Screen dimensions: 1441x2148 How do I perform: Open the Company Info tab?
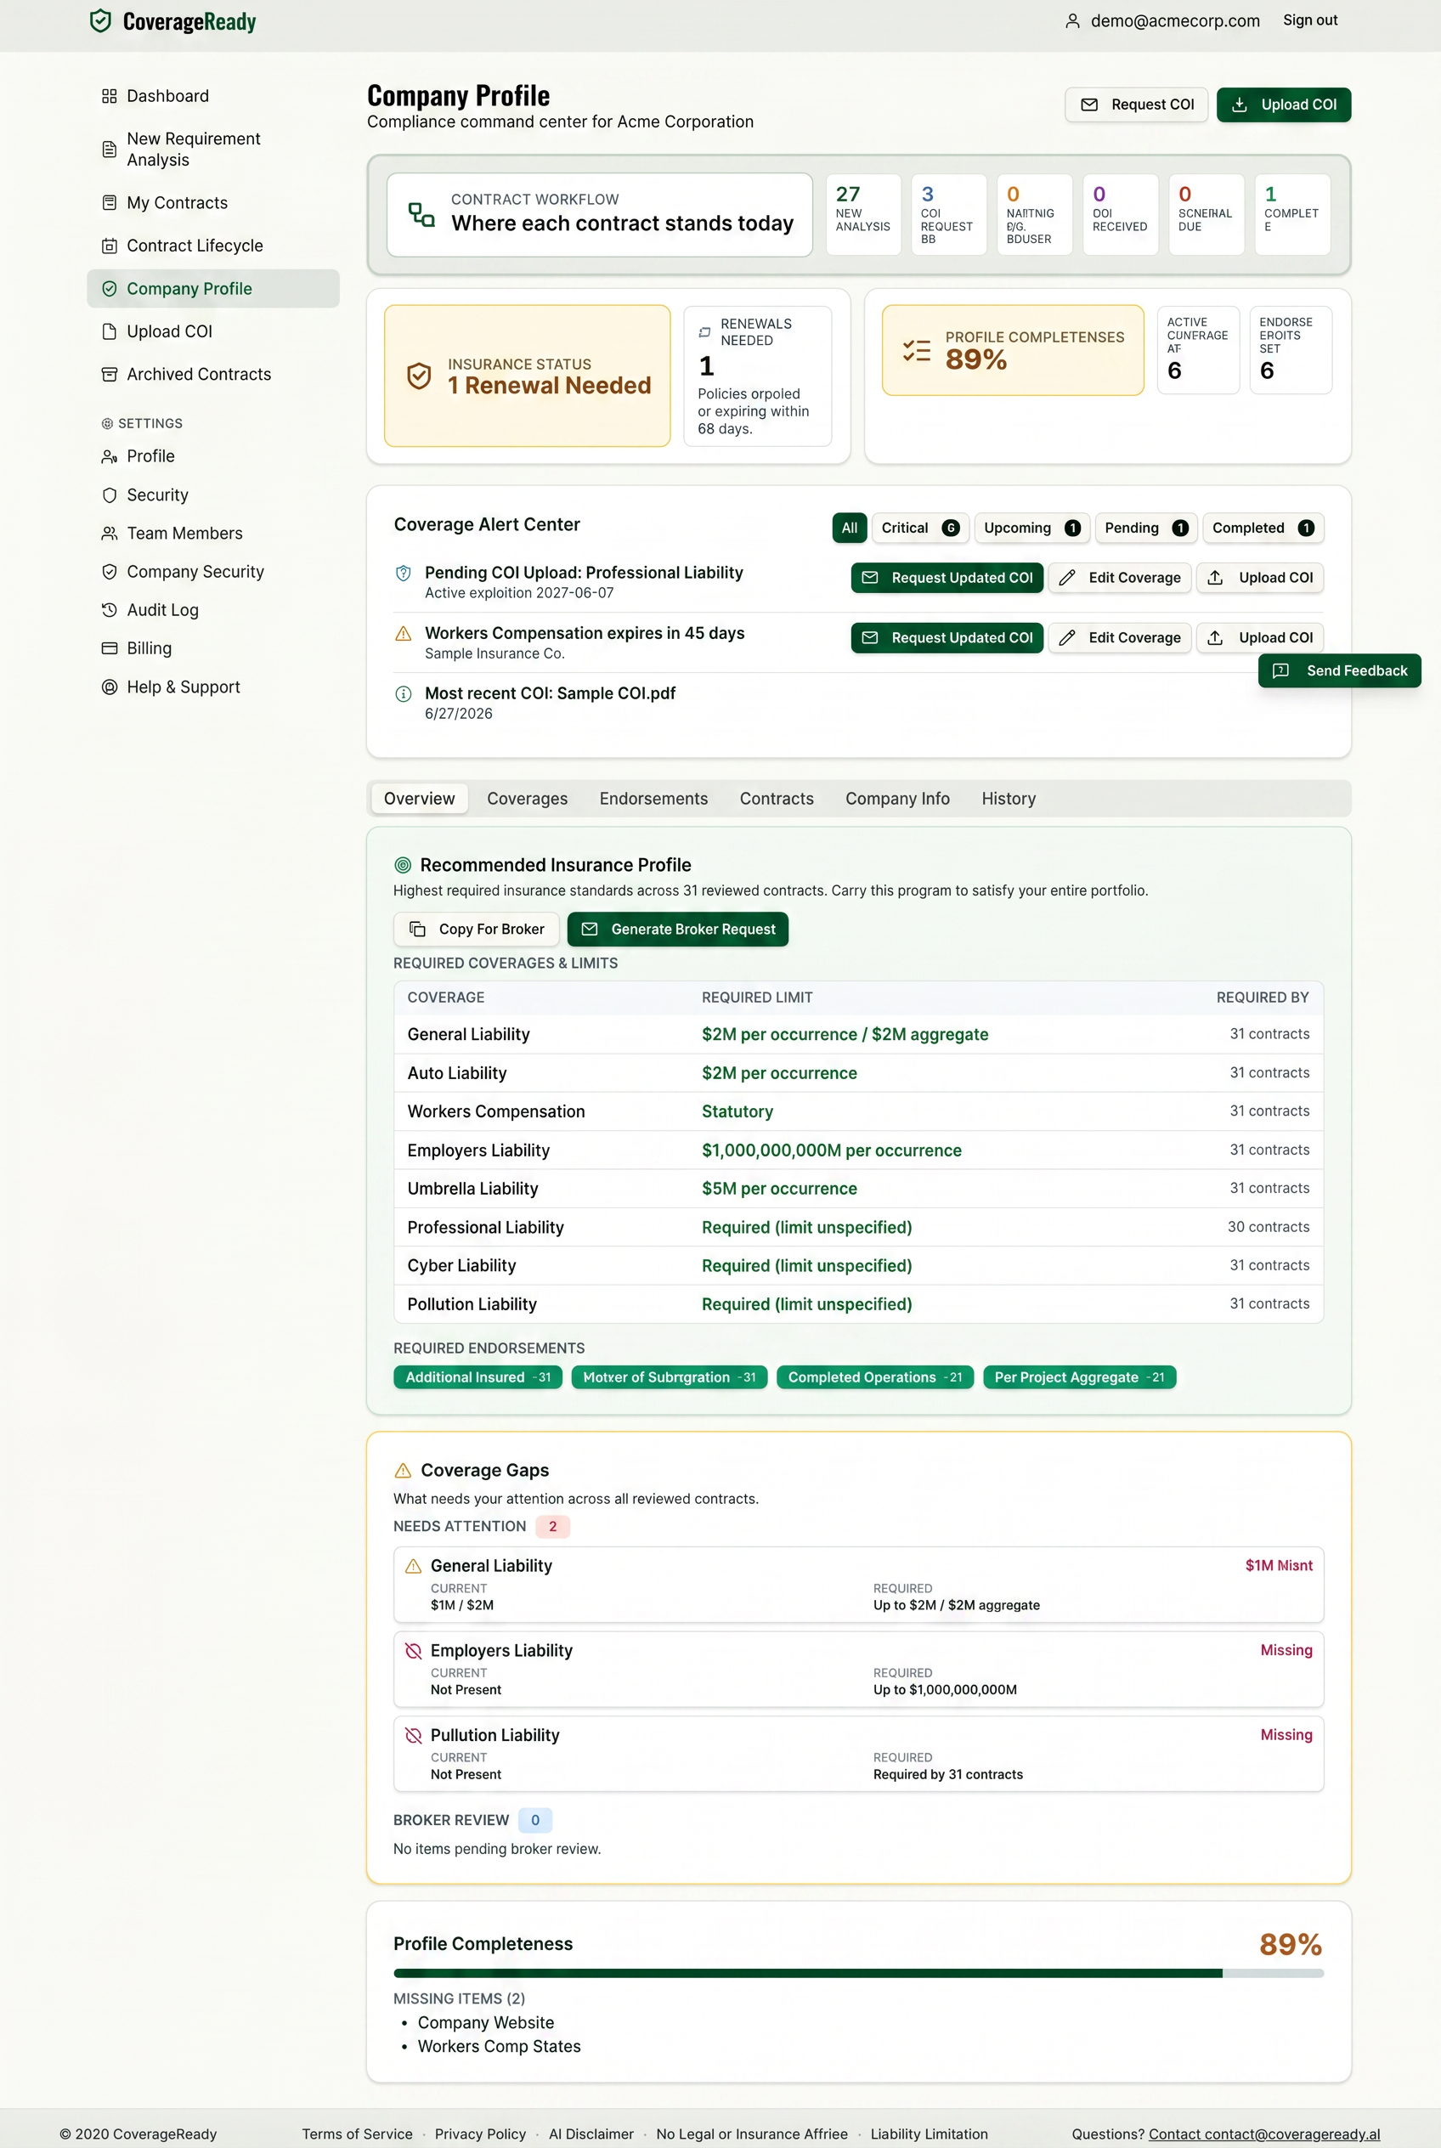897,799
